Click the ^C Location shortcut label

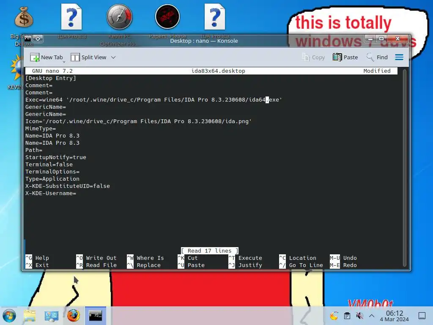tap(298, 258)
